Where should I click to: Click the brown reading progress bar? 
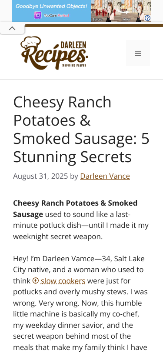click(94, 25)
